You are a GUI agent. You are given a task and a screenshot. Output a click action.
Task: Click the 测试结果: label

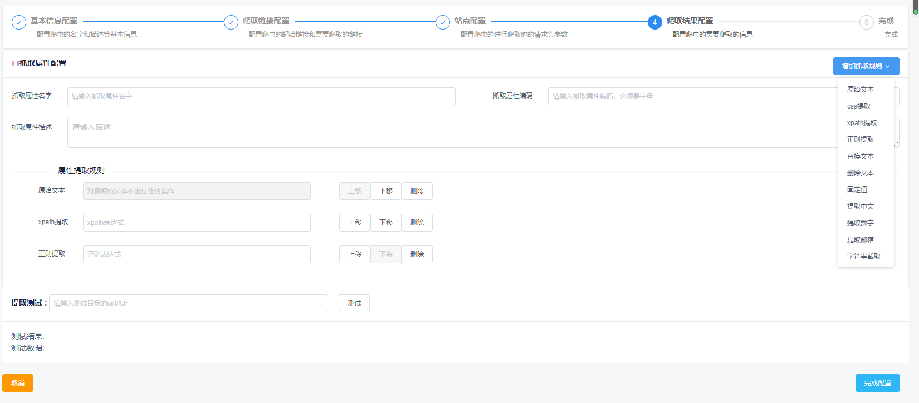(28, 336)
